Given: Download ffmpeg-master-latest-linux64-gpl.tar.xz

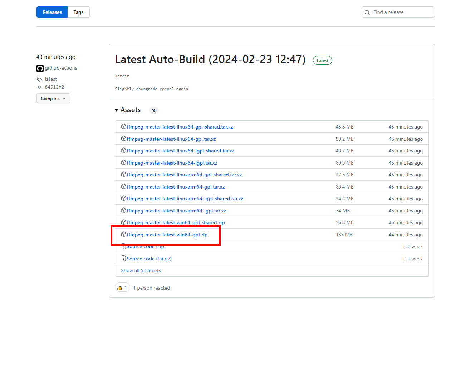Looking at the screenshot, I should [x=171, y=139].
